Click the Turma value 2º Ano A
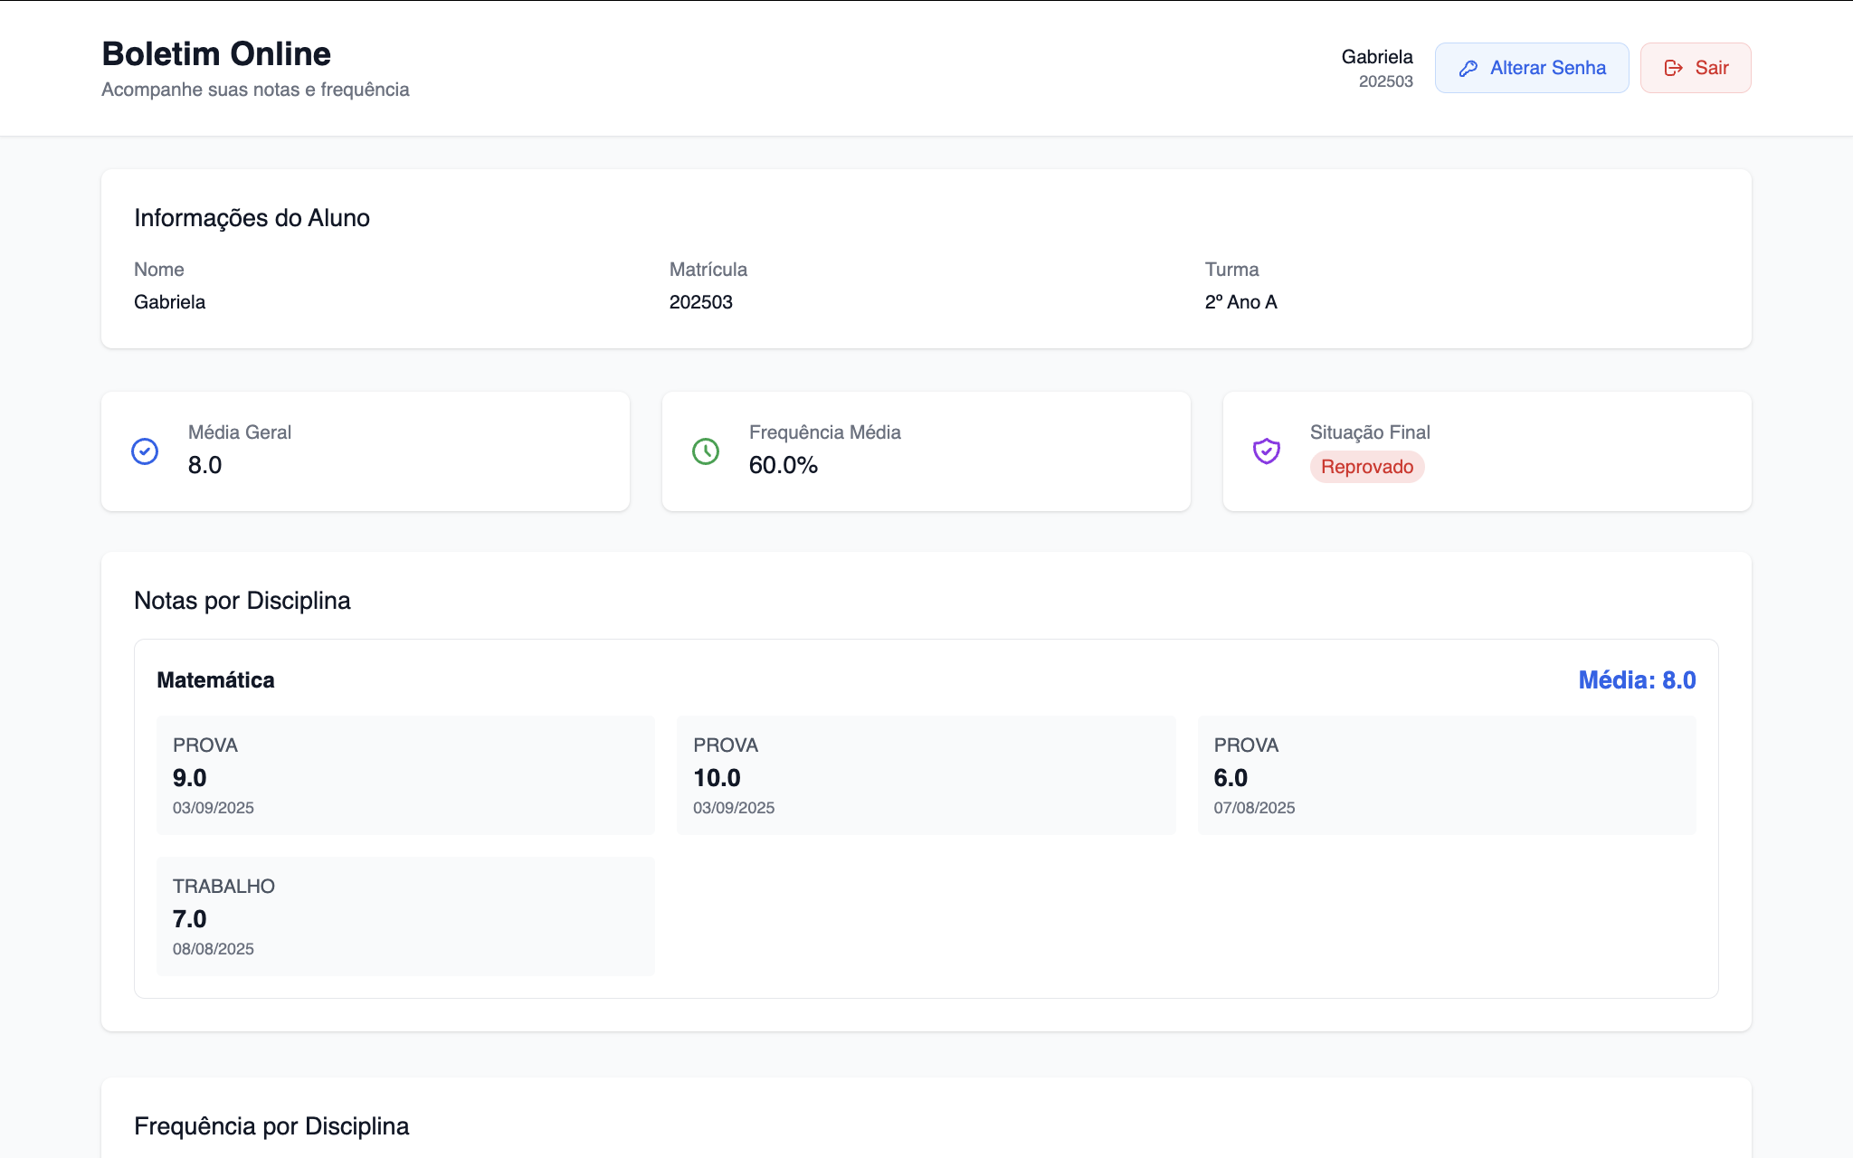 tap(1240, 302)
